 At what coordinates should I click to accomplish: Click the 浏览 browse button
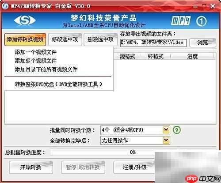202,43
